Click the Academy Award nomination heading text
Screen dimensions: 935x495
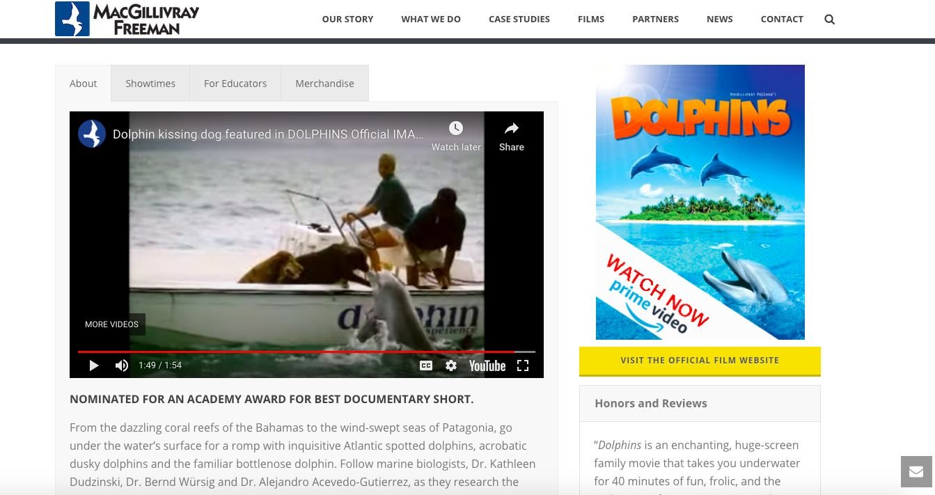tap(272, 400)
